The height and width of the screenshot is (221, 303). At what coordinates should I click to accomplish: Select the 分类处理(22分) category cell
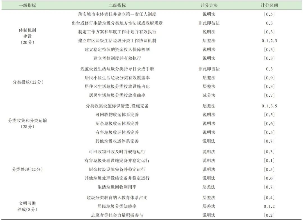coord(27,170)
